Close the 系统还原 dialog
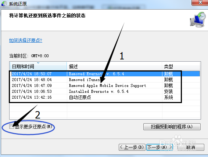The width and height of the screenshot is (208, 157). 200,3
